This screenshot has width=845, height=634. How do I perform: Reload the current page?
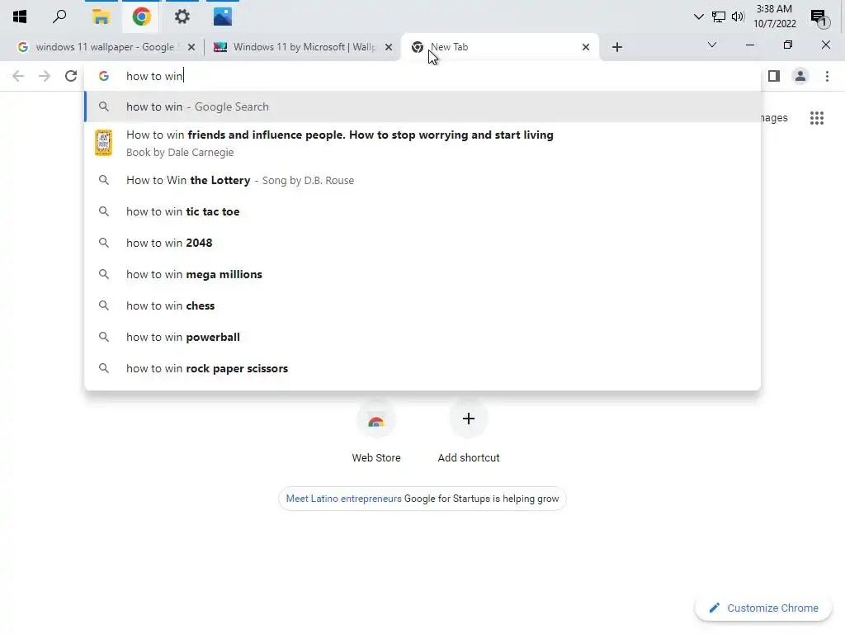pyautogui.click(x=71, y=76)
